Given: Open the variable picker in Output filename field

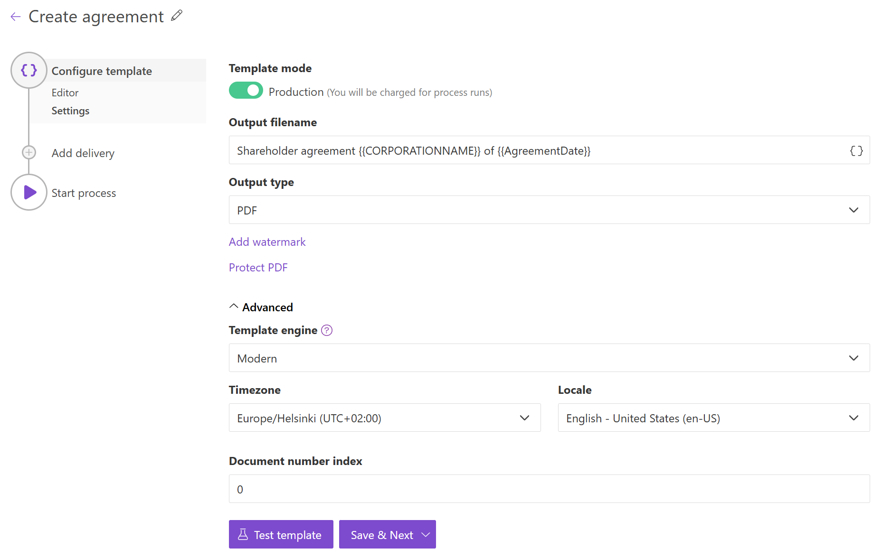Looking at the screenshot, I should point(856,150).
